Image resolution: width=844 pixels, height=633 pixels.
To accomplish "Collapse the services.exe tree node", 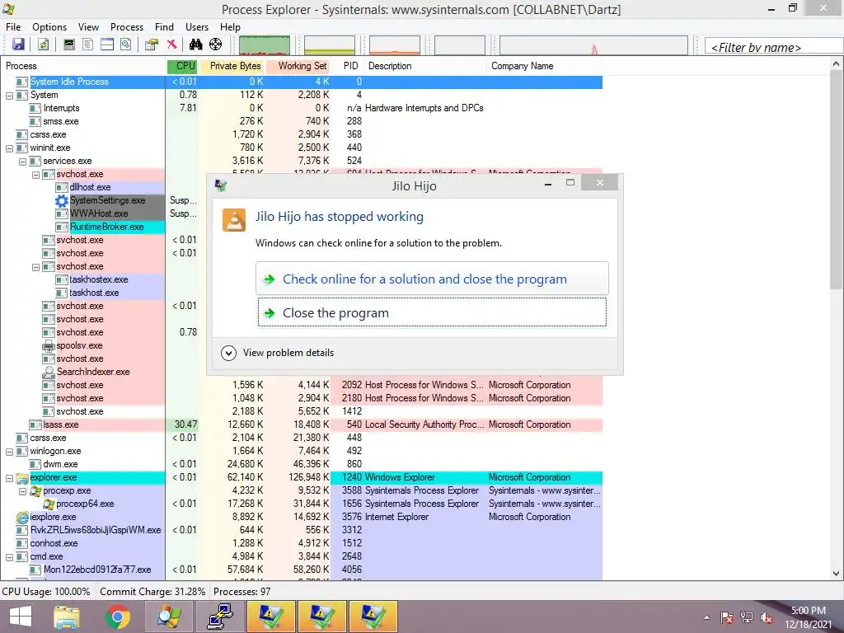I will (x=22, y=162).
